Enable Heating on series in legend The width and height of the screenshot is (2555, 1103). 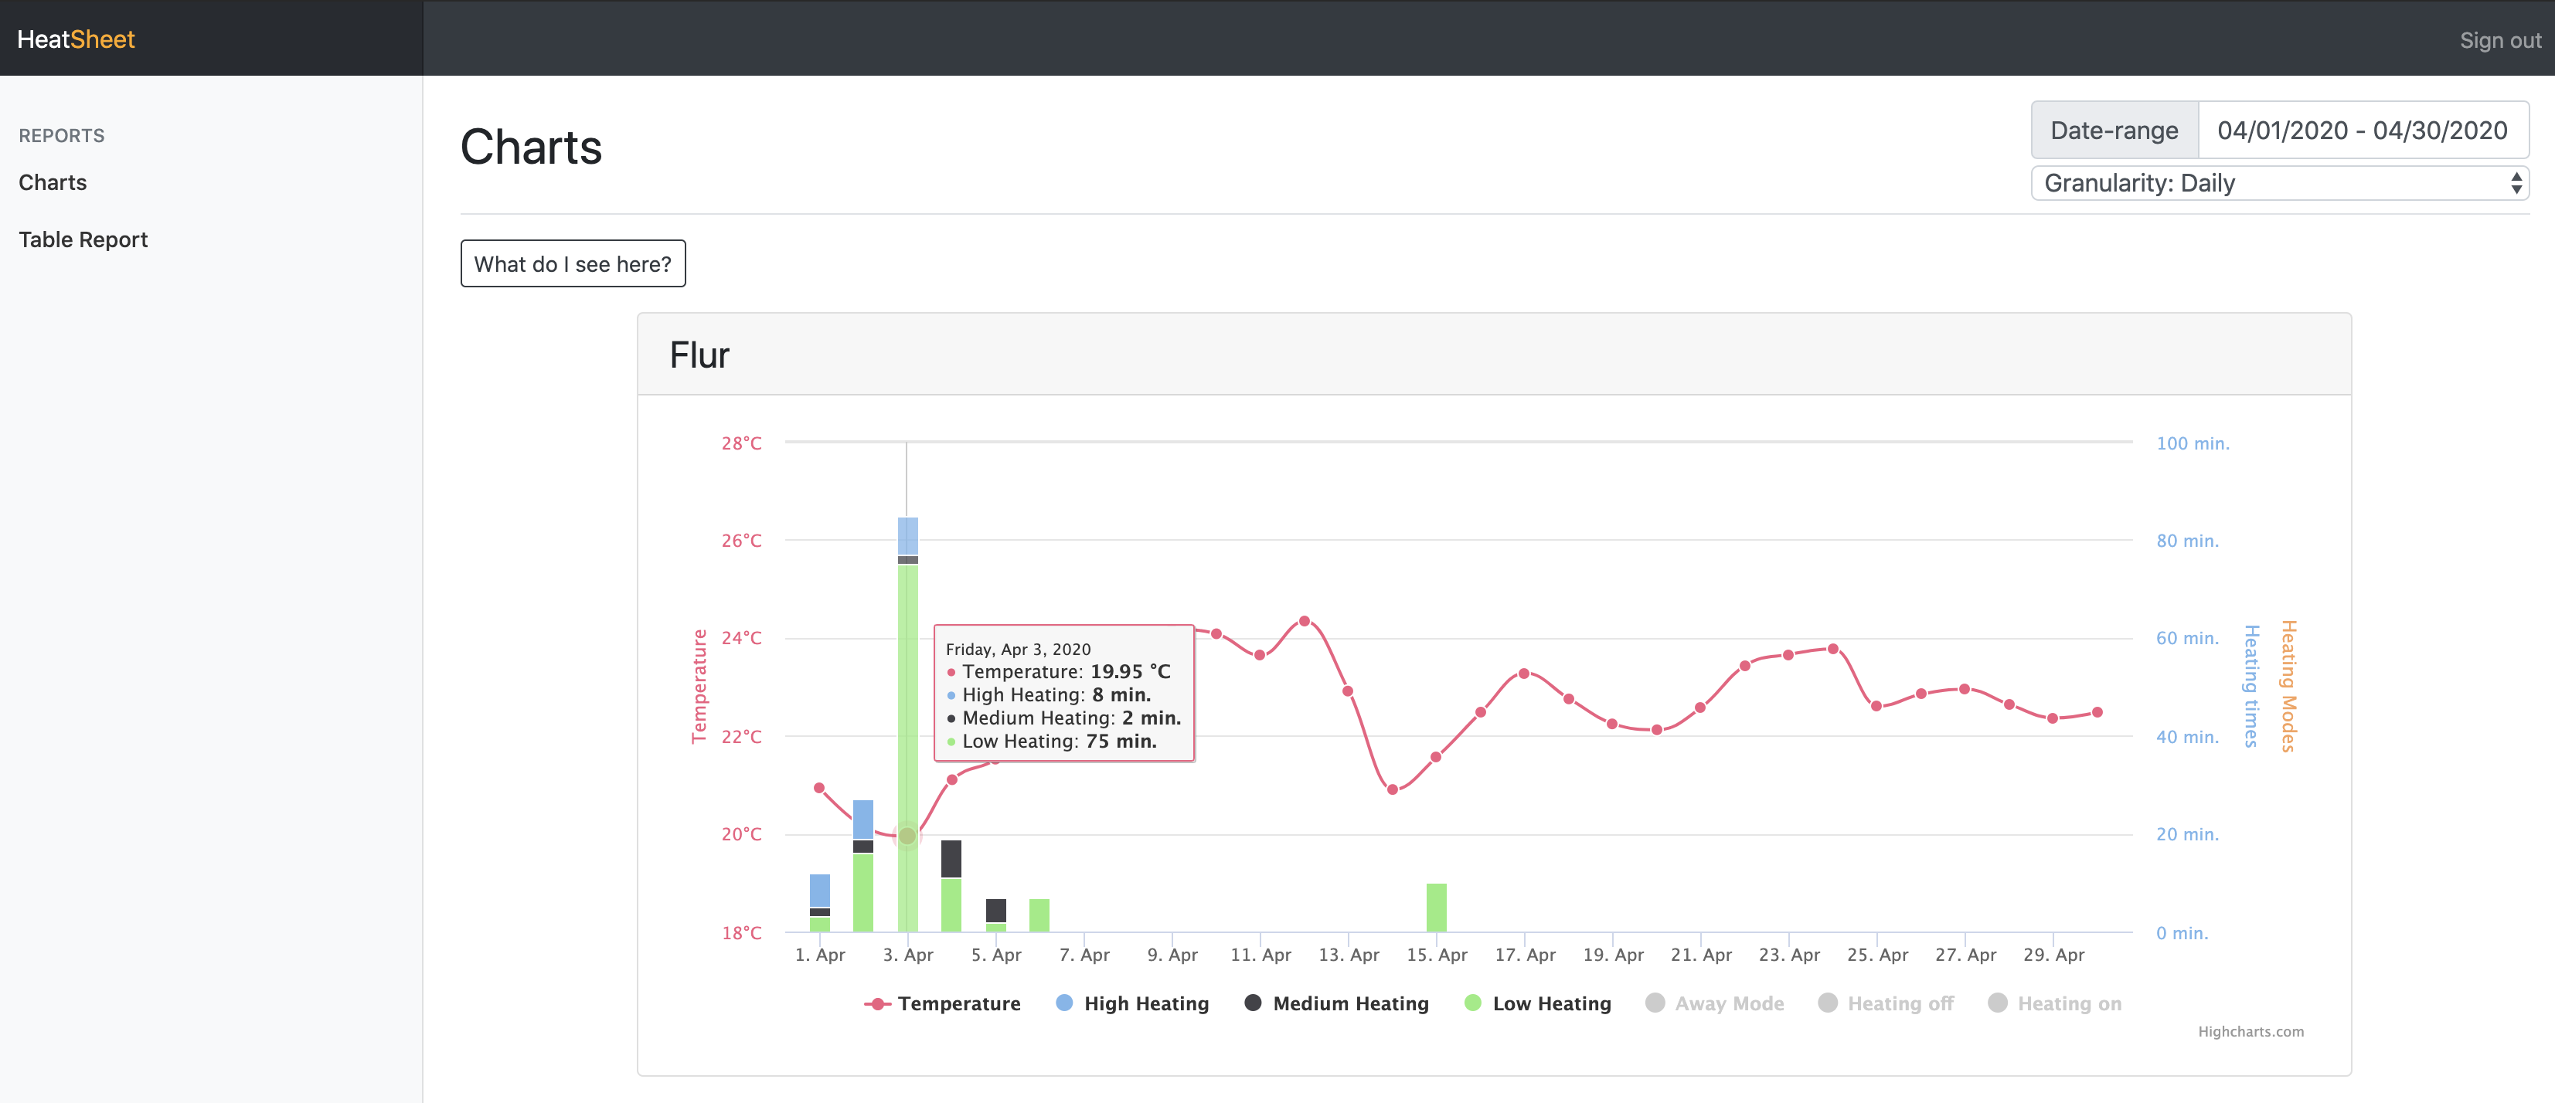click(x=2055, y=1003)
